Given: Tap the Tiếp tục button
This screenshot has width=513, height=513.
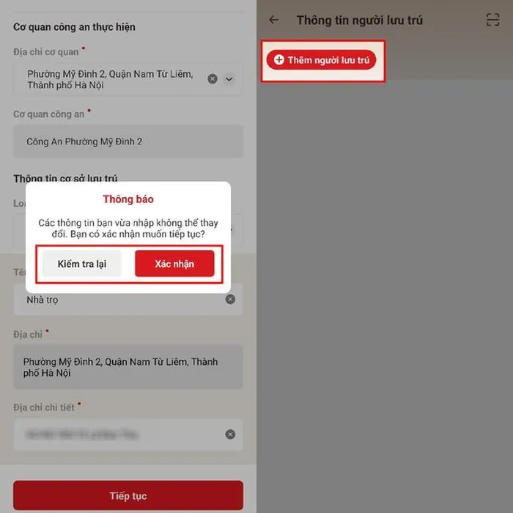Looking at the screenshot, I should click(128, 495).
